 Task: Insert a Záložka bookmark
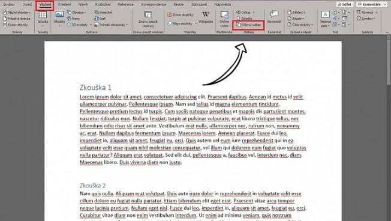click(245, 19)
